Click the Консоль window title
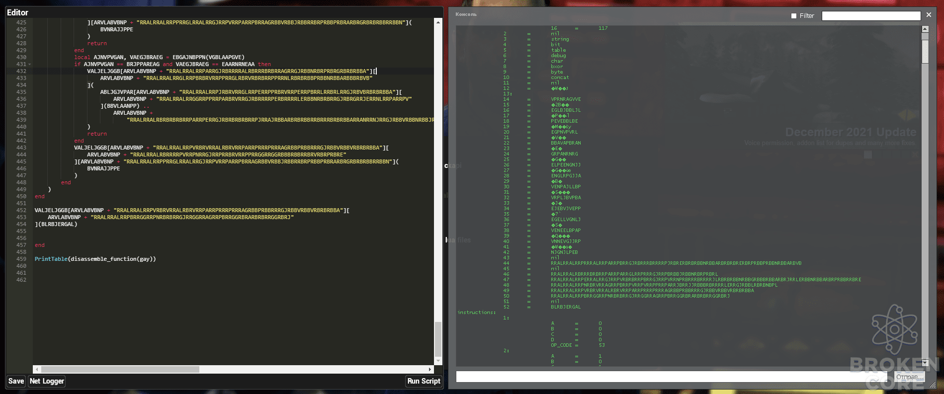The height and width of the screenshot is (394, 944). (466, 14)
